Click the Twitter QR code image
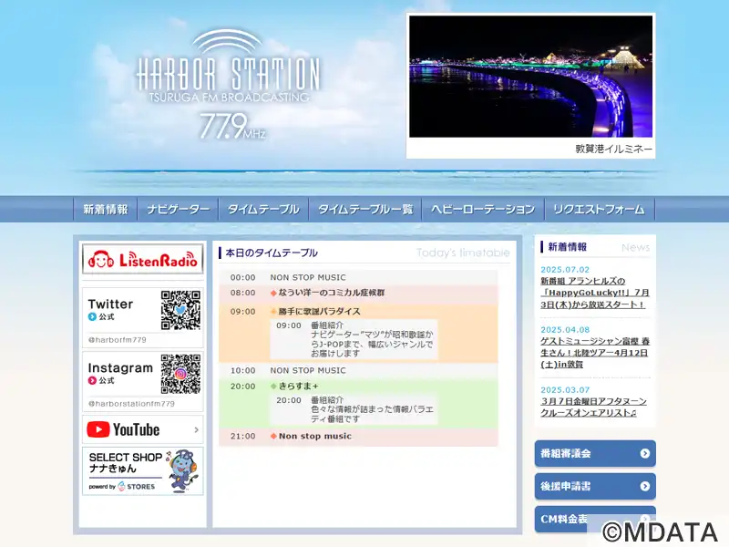 (x=180, y=310)
